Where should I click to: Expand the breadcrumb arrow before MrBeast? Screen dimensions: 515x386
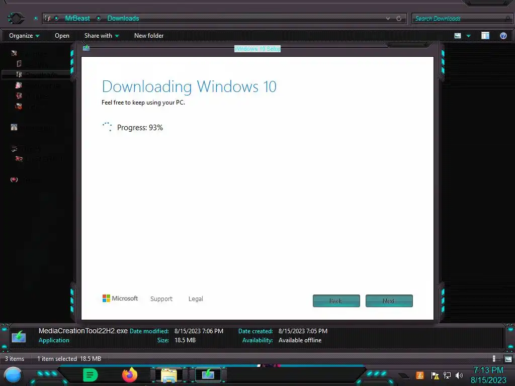[56, 19]
